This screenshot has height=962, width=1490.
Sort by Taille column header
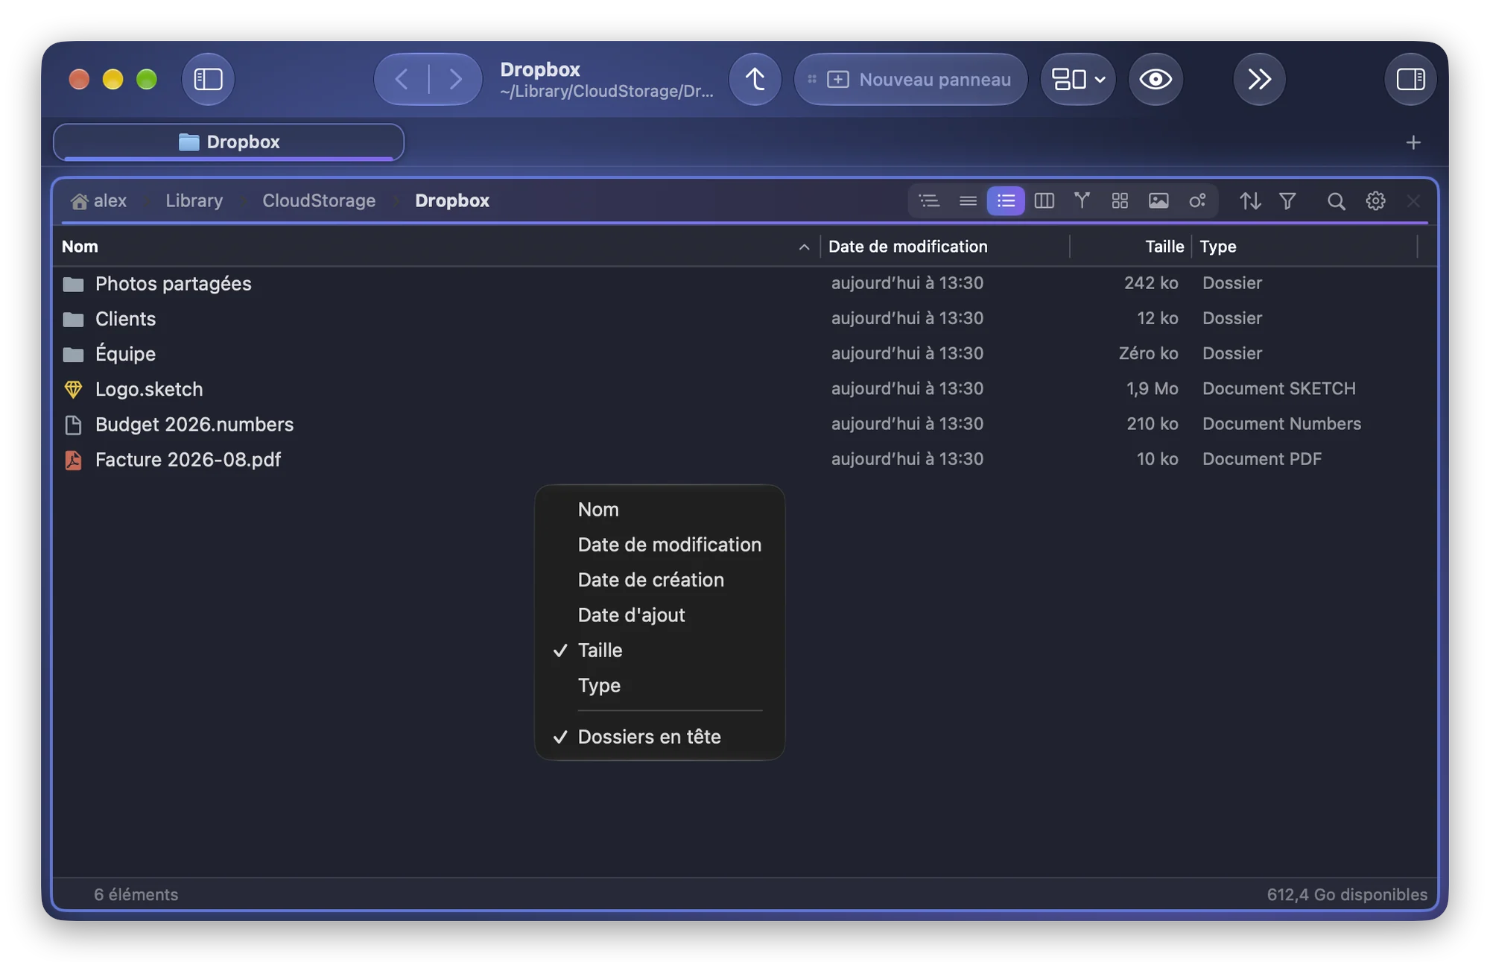pyautogui.click(x=1130, y=247)
